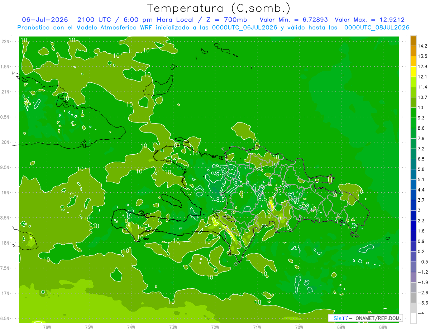The image size is (430, 332).
Task: Click the 19N latitude label
Action: coord(6,193)
